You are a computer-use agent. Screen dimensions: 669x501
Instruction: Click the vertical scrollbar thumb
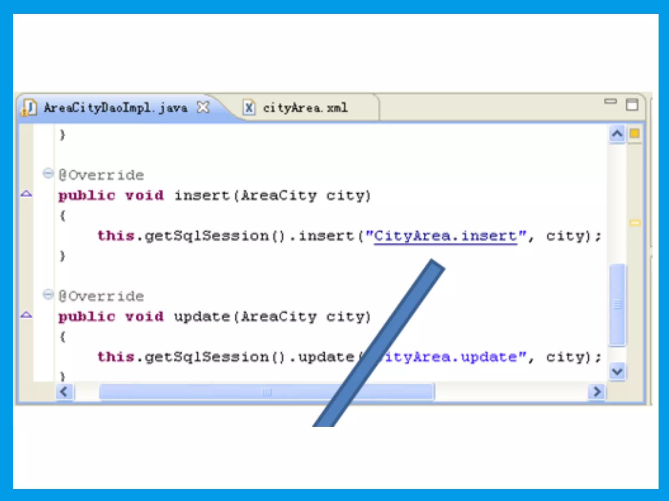pyautogui.click(x=617, y=304)
